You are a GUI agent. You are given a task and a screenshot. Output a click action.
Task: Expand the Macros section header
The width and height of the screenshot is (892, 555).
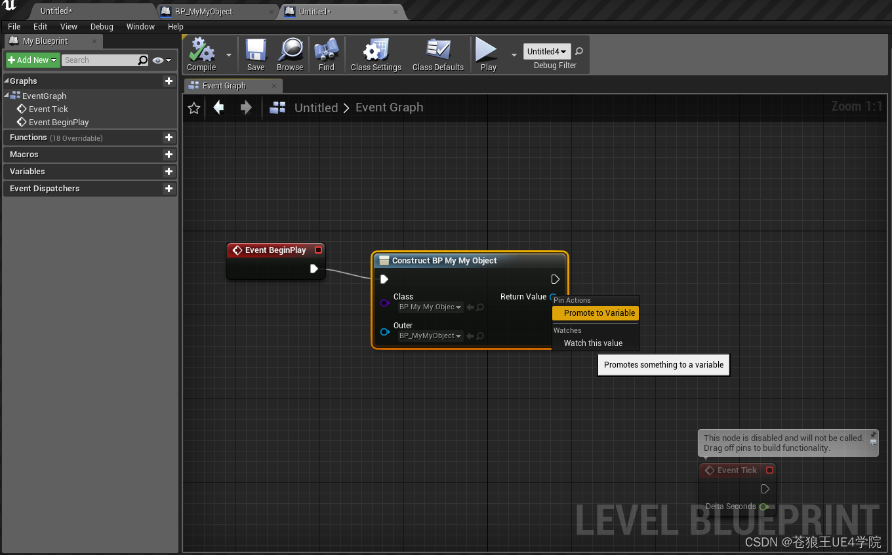(x=90, y=154)
